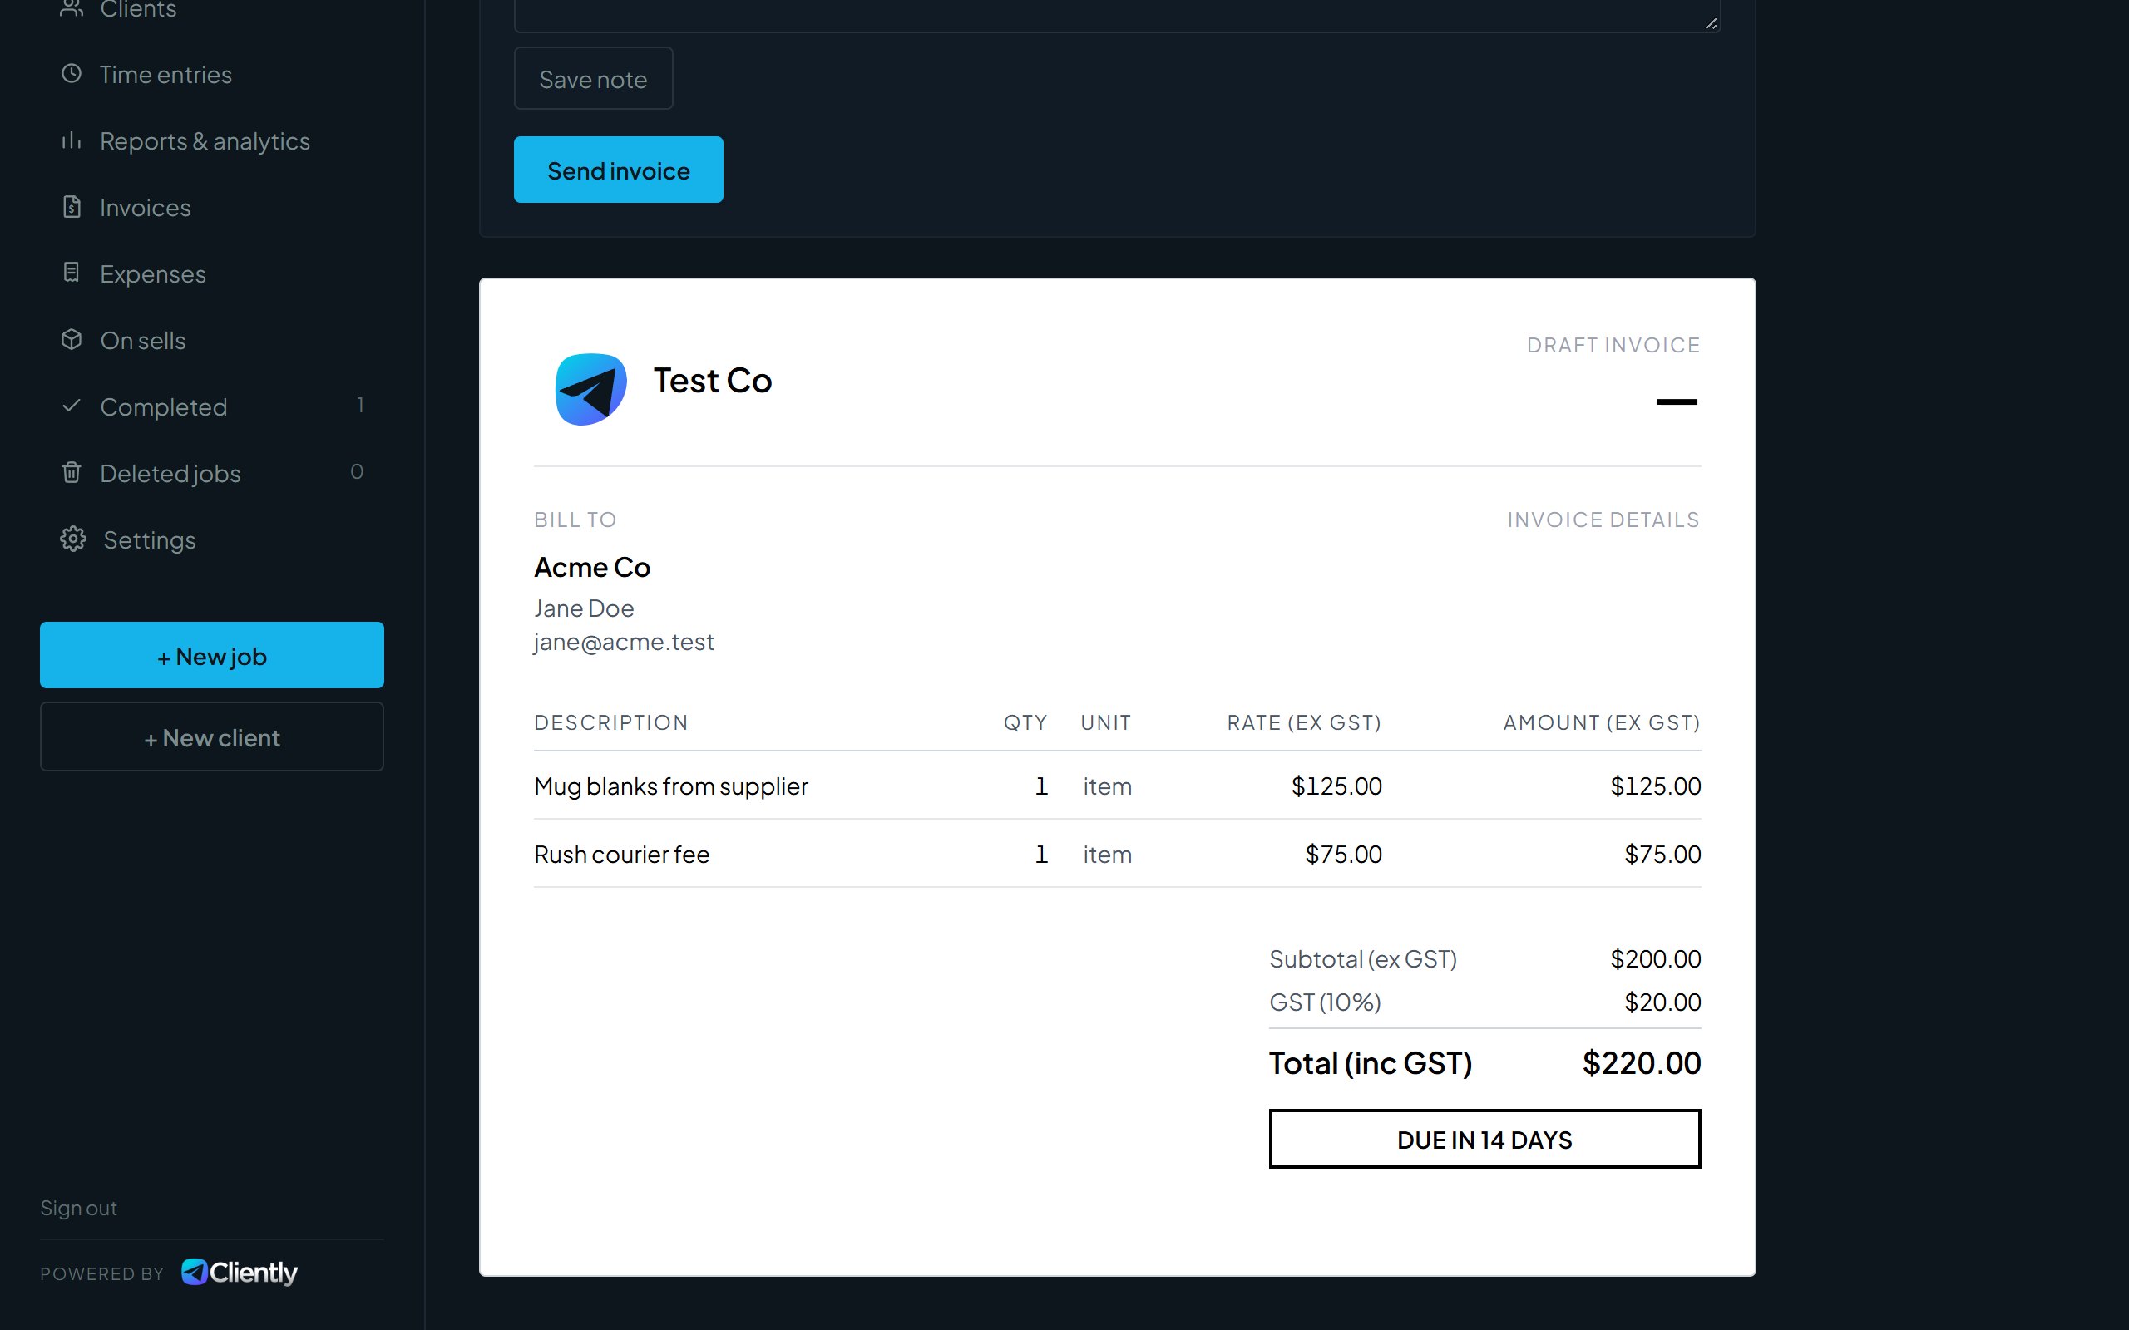Click the Test Co paper plane logo
The image size is (2129, 1330).
click(x=590, y=389)
